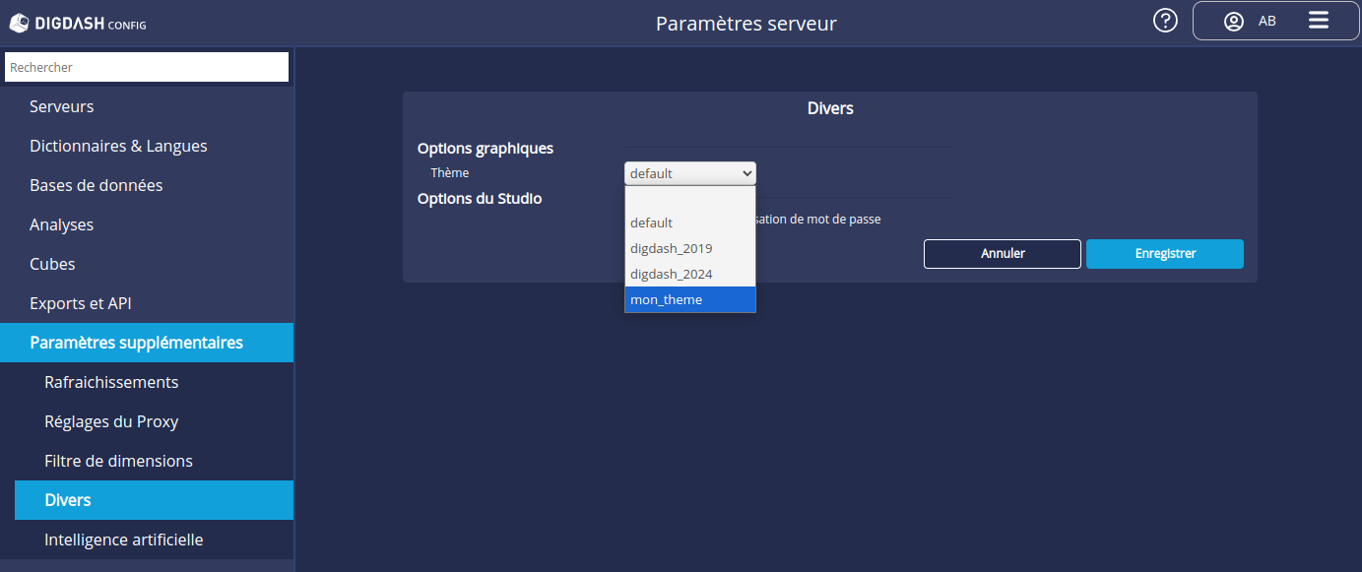Focus the Rechercher search field
Viewport: 1362px width, 572px height.
[x=147, y=67]
